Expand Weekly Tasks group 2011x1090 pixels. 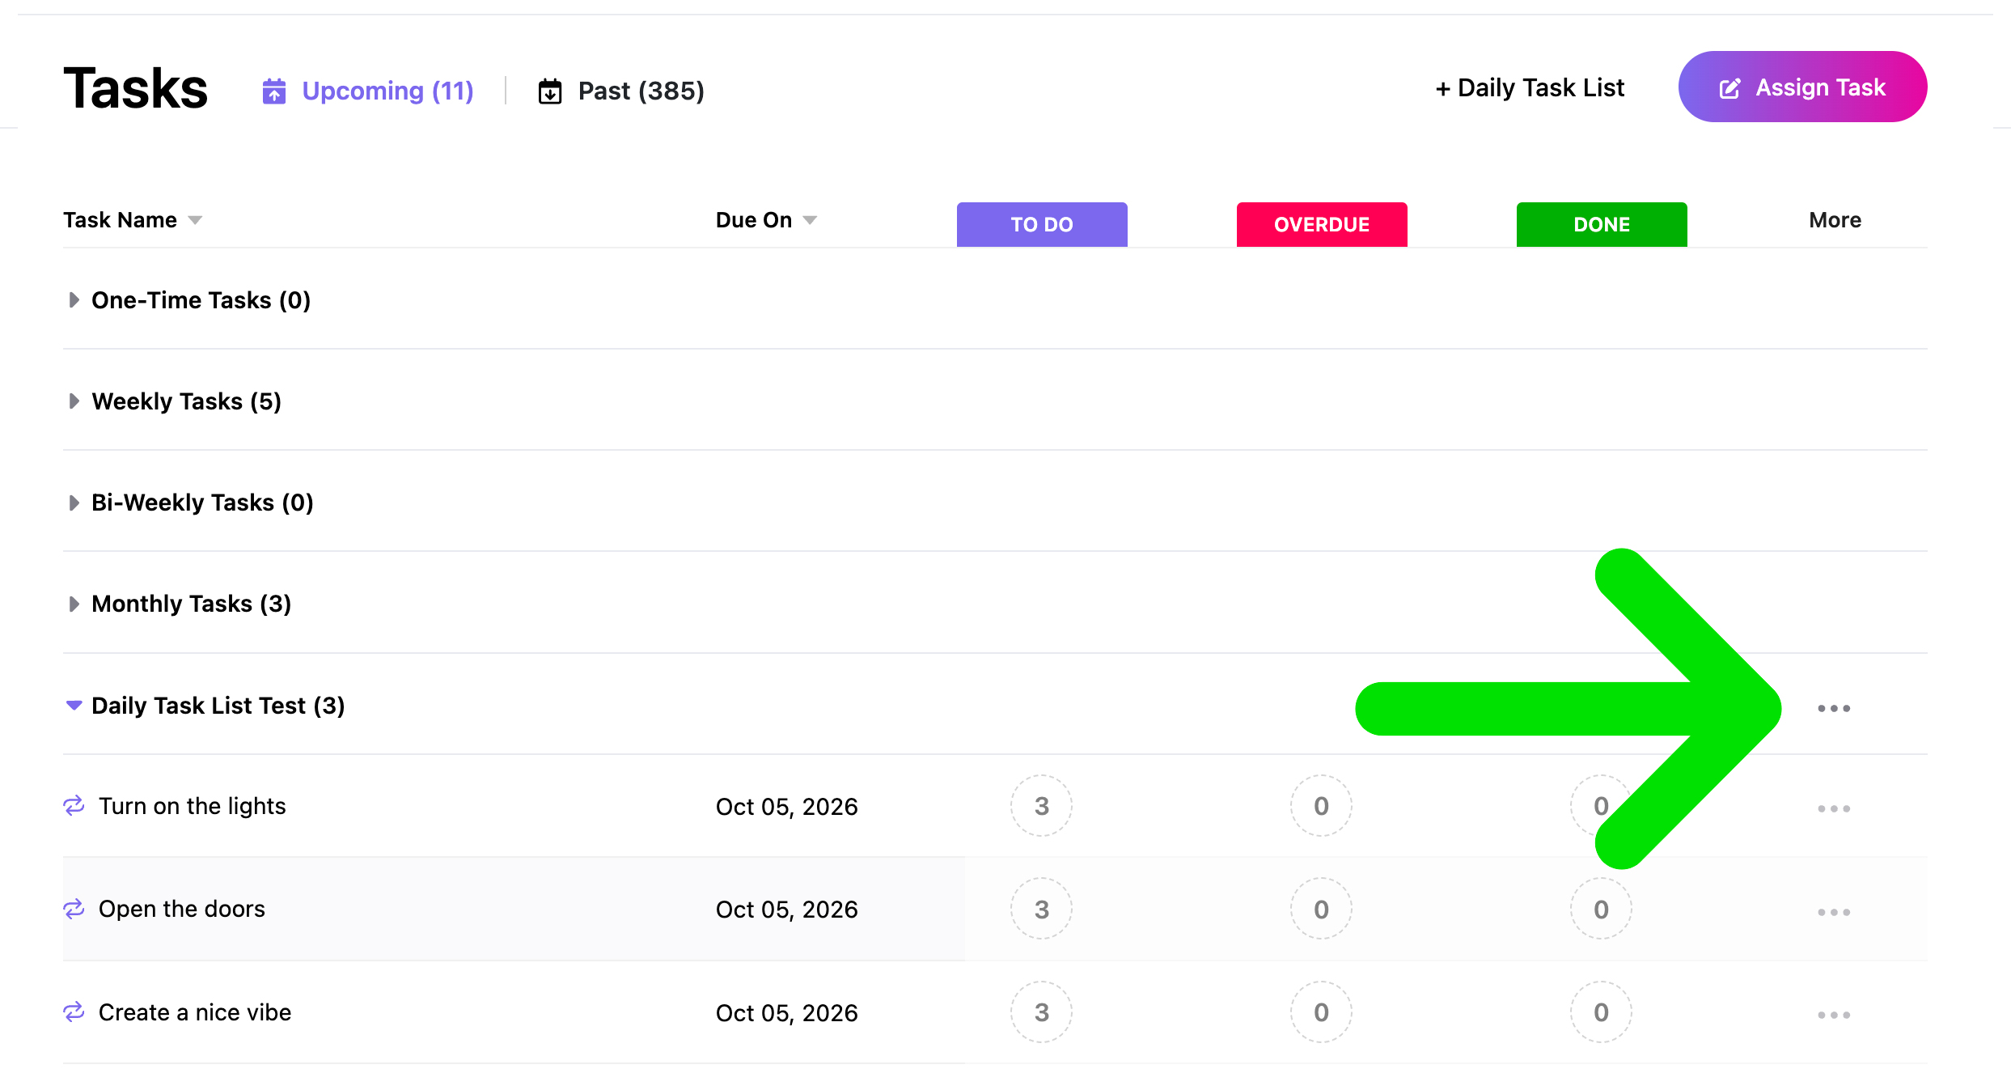pyautogui.click(x=74, y=401)
